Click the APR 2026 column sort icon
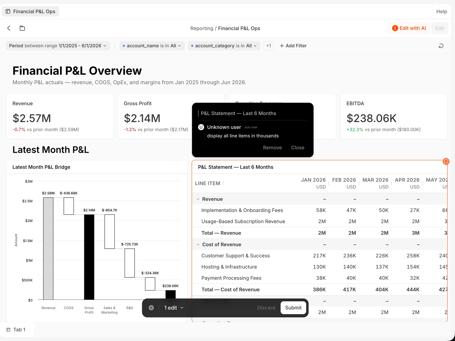 tap(422, 183)
